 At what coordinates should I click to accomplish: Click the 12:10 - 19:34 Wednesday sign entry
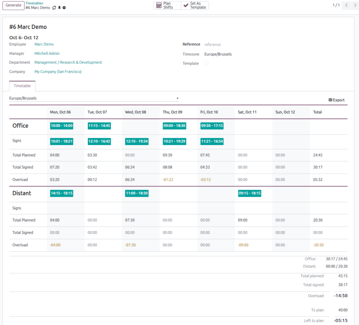pyautogui.click(x=137, y=142)
